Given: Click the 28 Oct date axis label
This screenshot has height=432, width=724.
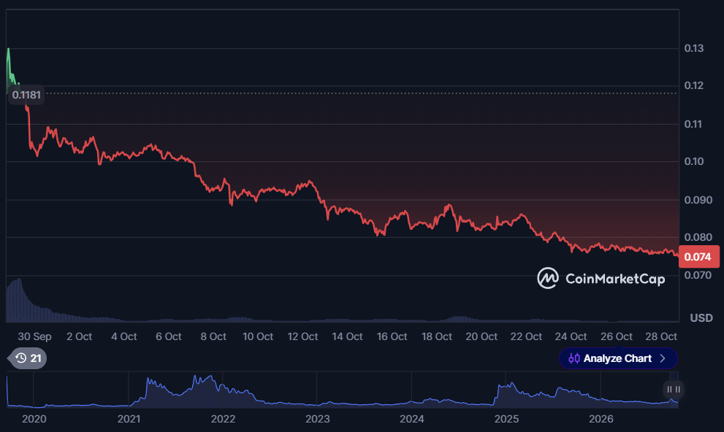Looking at the screenshot, I should [660, 336].
